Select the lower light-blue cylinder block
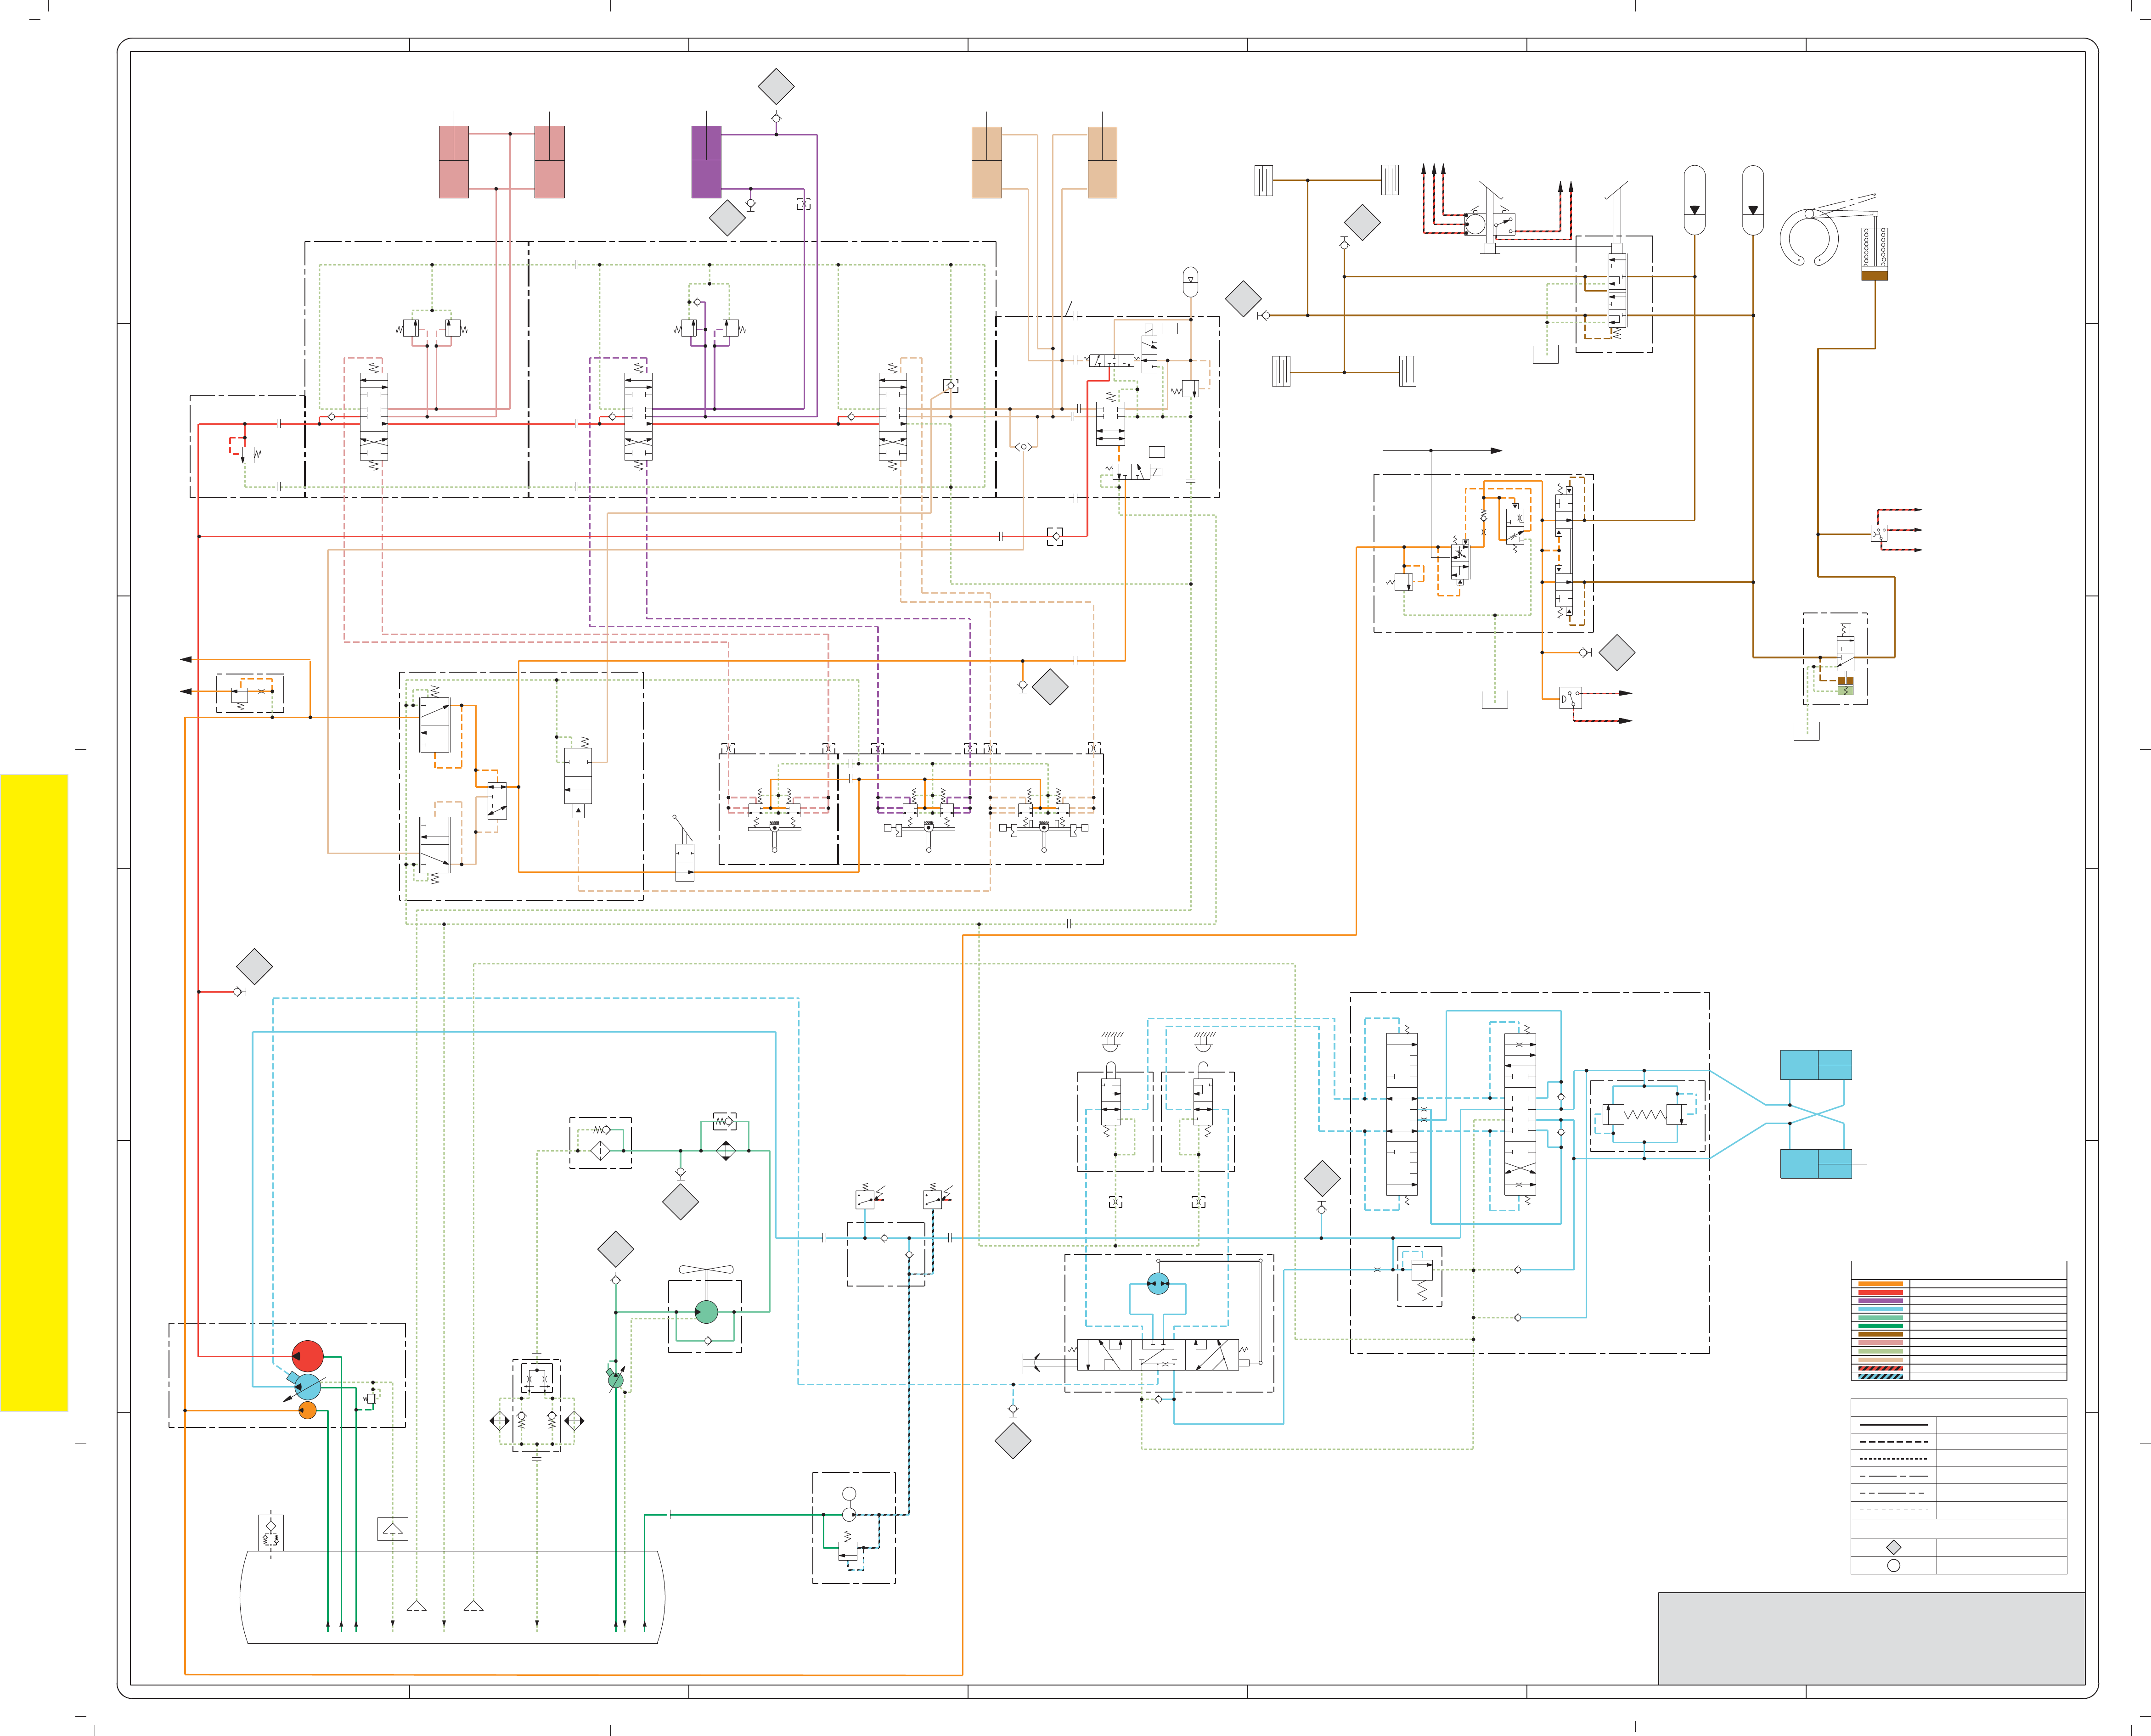The width and height of the screenshot is (2151, 1736). pos(1816,1164)
